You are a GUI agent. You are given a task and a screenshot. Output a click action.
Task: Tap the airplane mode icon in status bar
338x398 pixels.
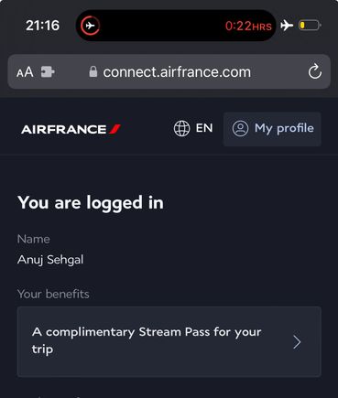click(x=287, y=26)
